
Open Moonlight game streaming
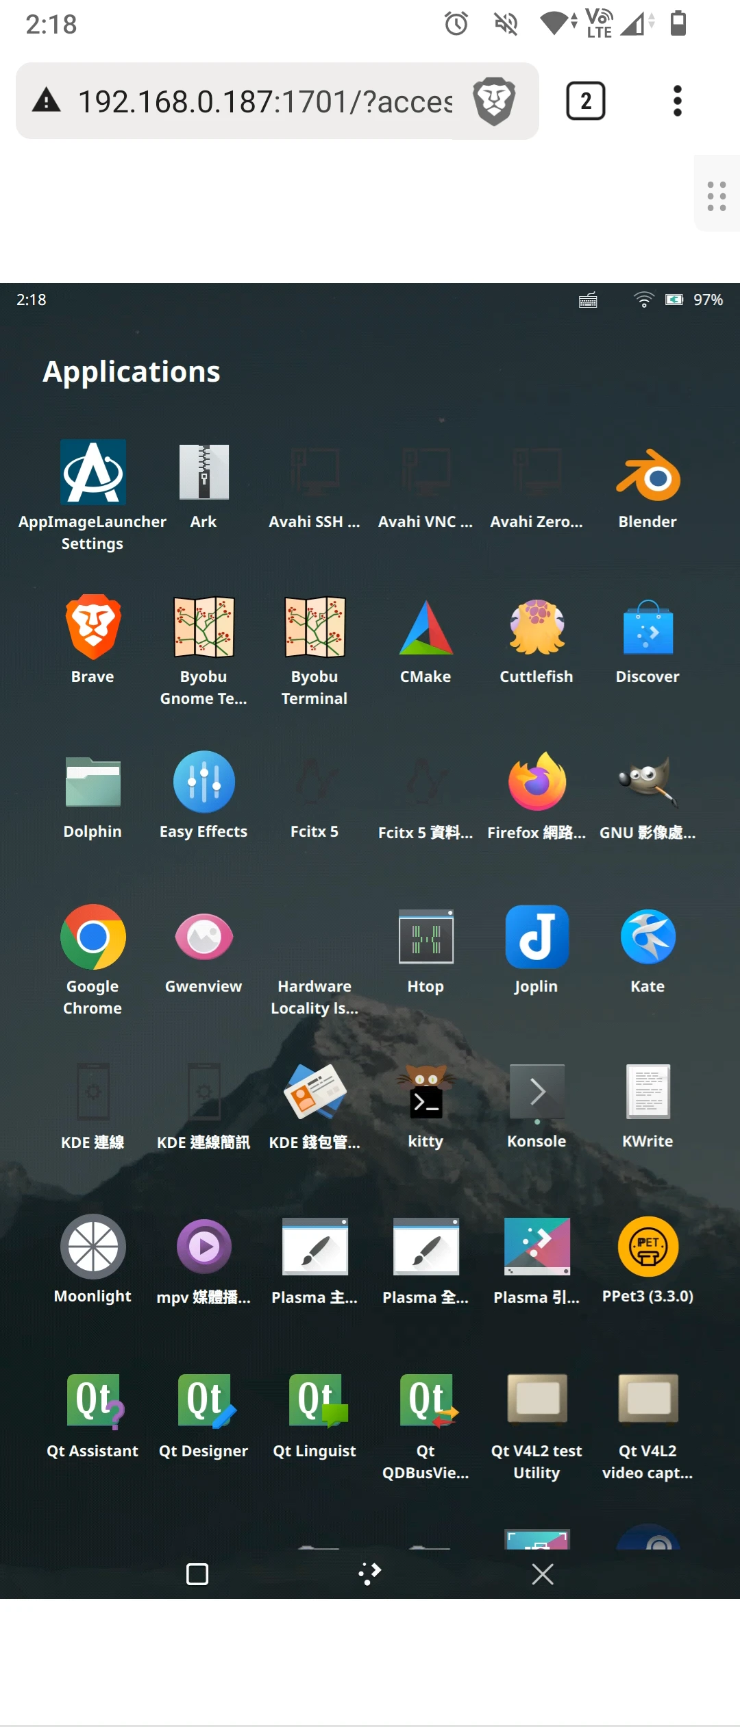(x=92, y=1260)
